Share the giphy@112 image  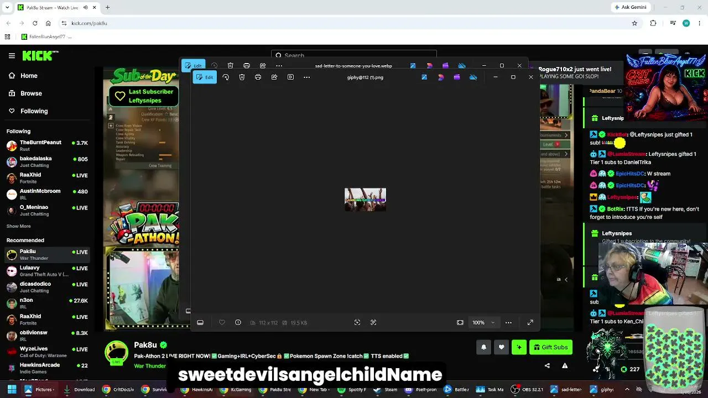coord(274,77)
